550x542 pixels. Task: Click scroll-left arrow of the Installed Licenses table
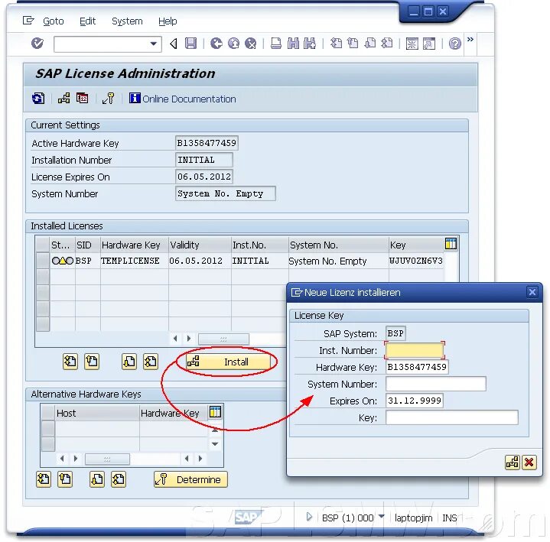coord(175,339)
